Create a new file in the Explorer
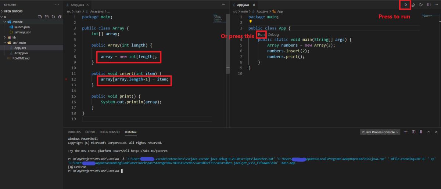 40,17
